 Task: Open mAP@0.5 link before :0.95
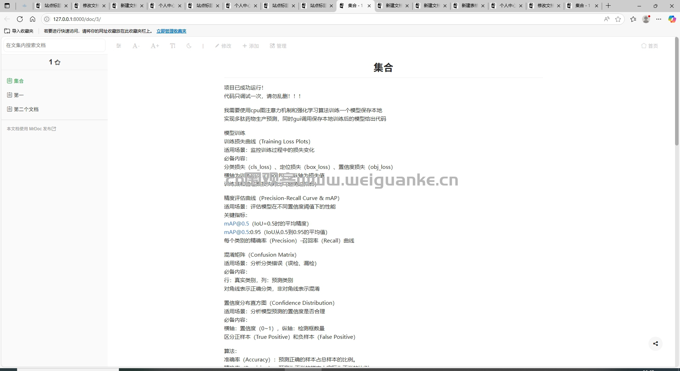pyautogui.click(x=236, y=232)
